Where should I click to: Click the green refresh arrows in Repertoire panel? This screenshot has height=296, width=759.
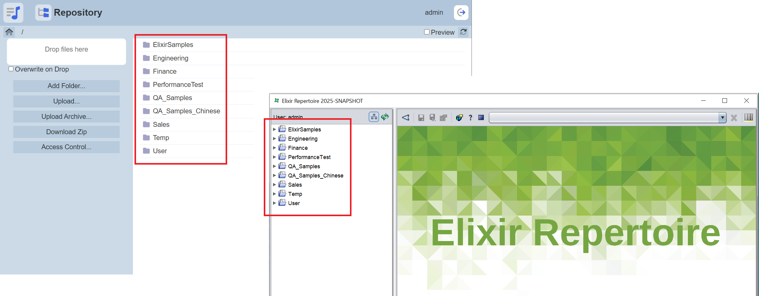pyautogui.click(x=385, y=117)
